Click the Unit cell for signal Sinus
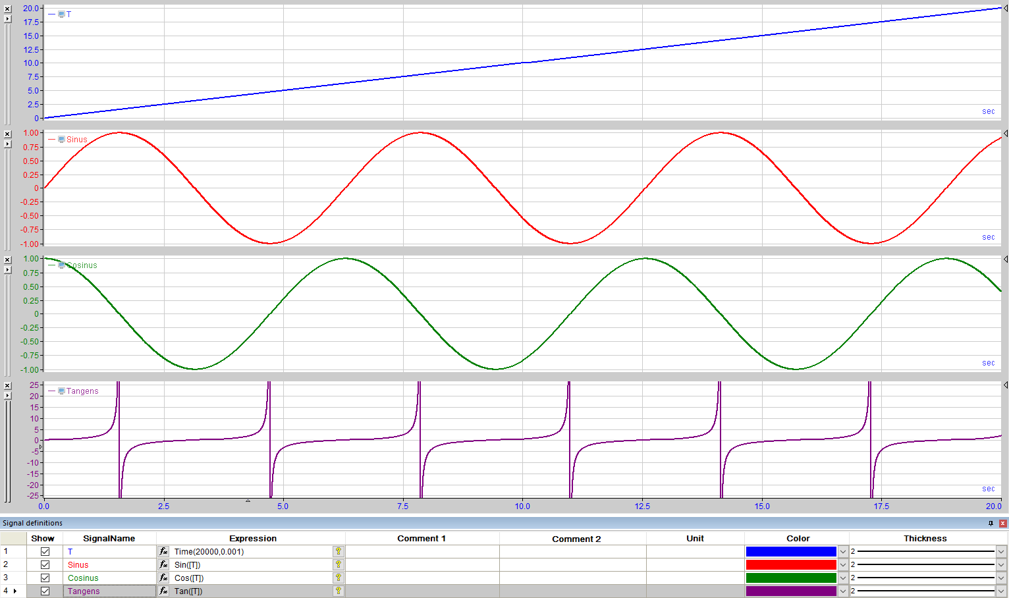Screen dimensions: 1009x598 (x=695, y=564)
